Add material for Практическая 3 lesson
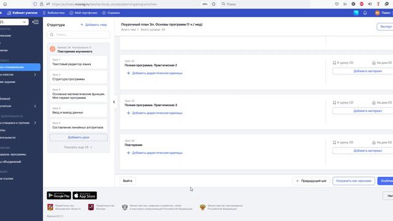Screen dimensions: 393x221 click(x=363, y=111)
